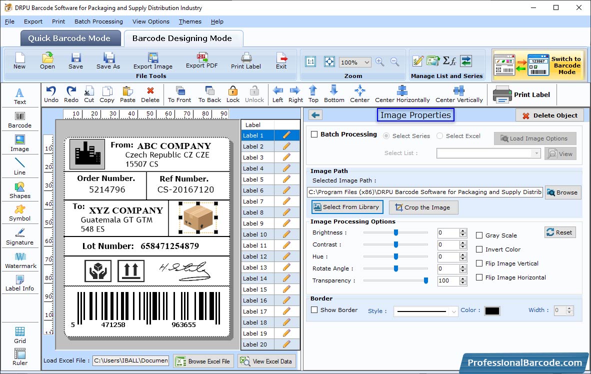Screen dimensions: 591x374
Task: Enable Gray Scale image option
Action: 479,235
